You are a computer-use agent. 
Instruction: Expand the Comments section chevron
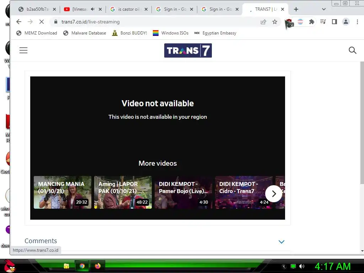[x=282, y=242]
